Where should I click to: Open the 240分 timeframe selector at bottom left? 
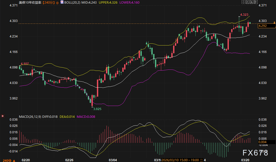pyautogui.click(x=6, y=160)
